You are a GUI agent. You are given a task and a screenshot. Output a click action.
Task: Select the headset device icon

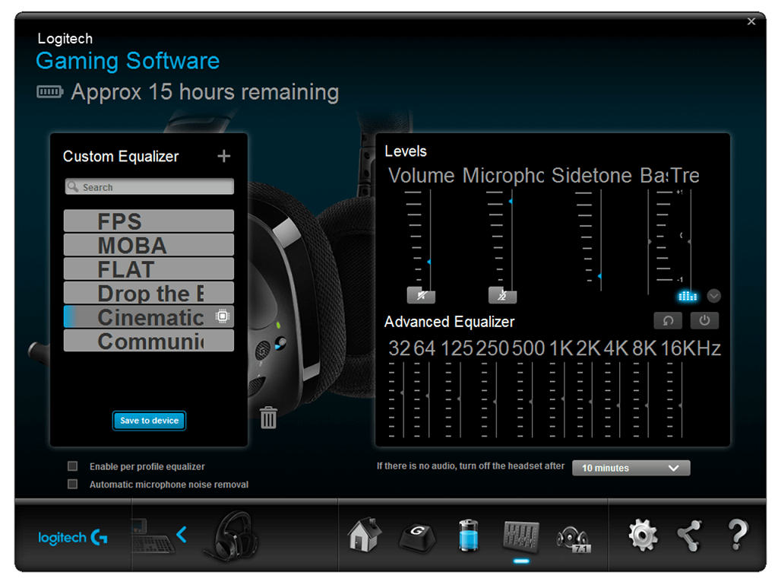(x=231, y=536)
